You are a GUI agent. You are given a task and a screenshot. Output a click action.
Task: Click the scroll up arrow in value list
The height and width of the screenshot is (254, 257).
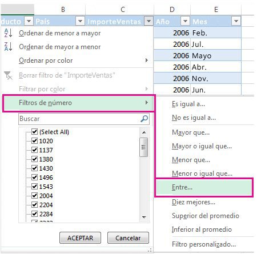pos(144,132)
